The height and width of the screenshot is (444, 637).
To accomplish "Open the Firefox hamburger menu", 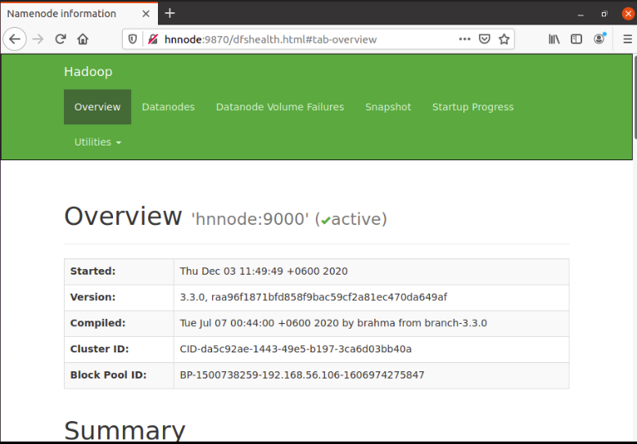I will (x=626, y=38).
